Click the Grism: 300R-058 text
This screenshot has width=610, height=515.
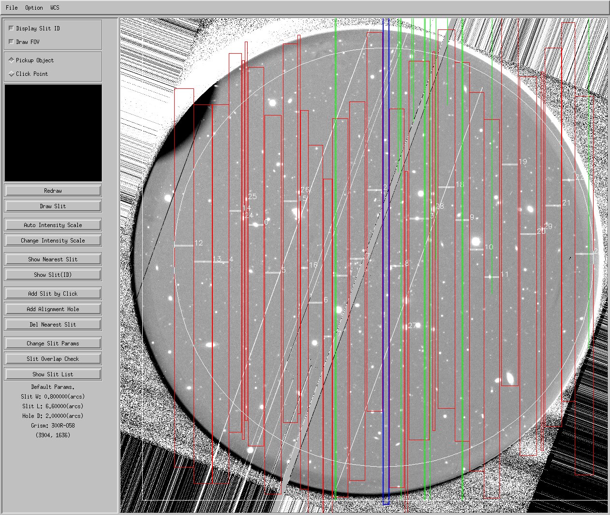point(53,426)
